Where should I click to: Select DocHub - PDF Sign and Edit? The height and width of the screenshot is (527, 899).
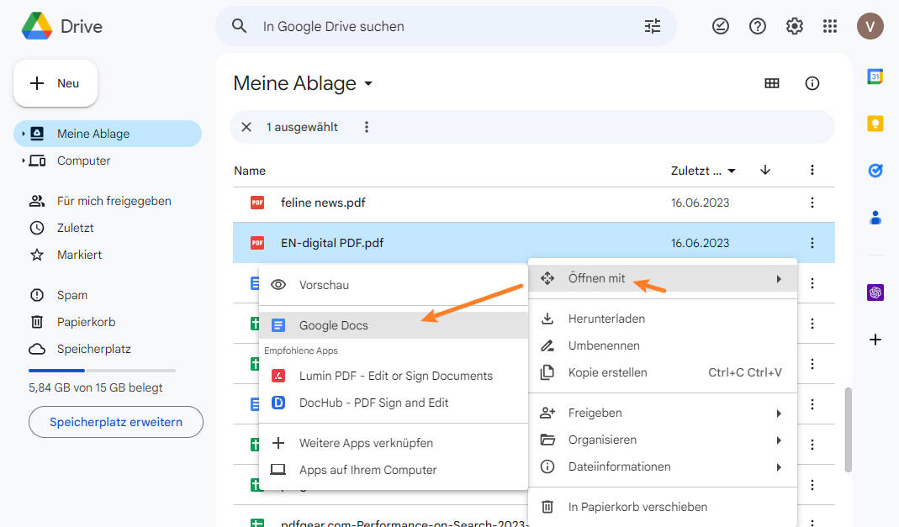(394, 403)
